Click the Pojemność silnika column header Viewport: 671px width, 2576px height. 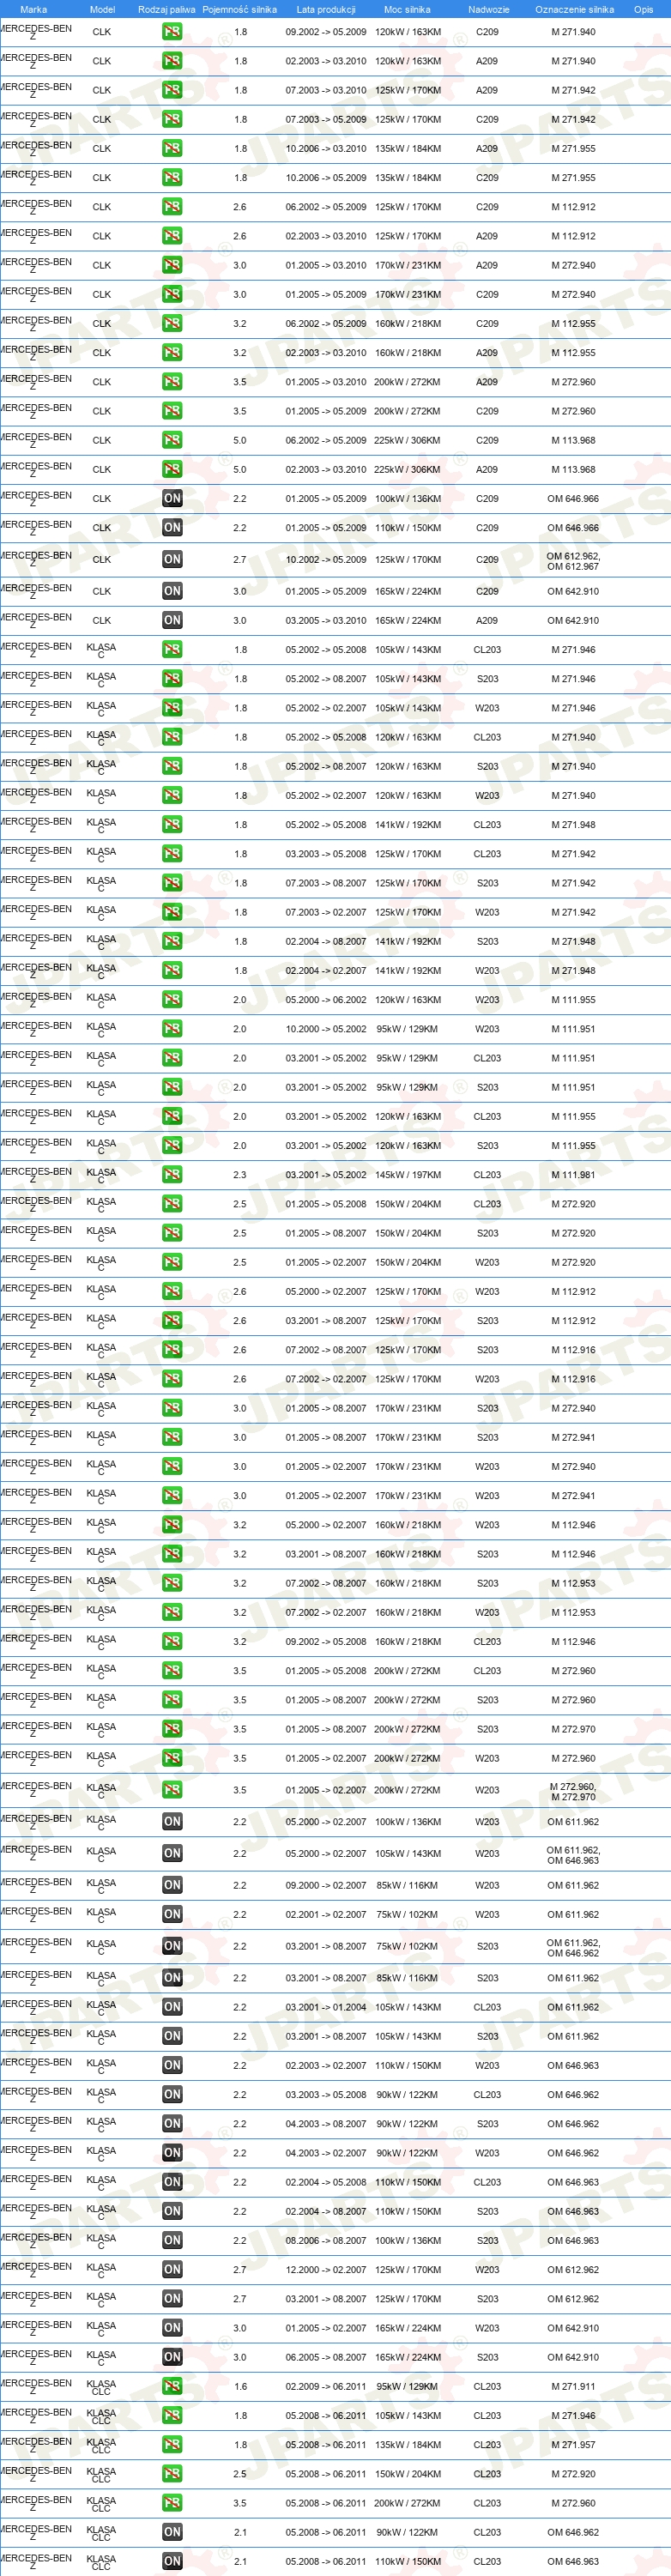coord(240,9)
